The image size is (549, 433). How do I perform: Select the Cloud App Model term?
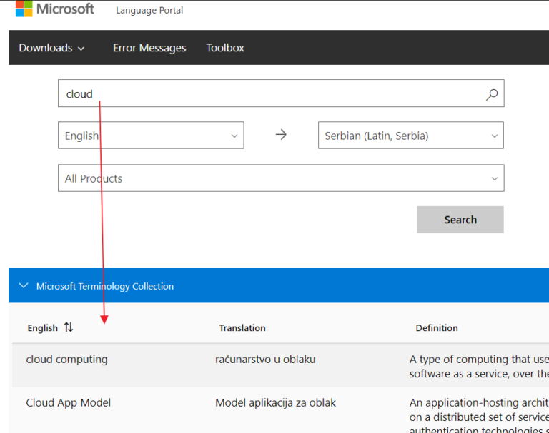[69, 402]
